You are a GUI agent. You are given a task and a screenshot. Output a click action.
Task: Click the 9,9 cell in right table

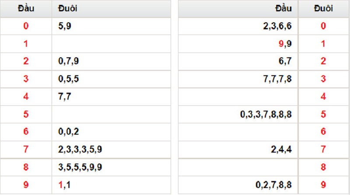coord(285,44)
